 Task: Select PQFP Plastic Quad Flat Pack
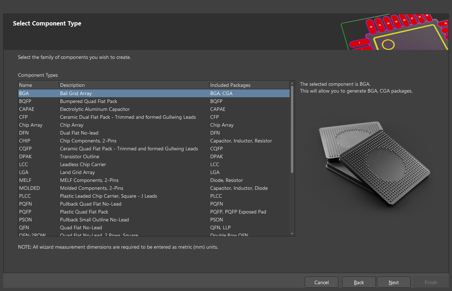154,212
